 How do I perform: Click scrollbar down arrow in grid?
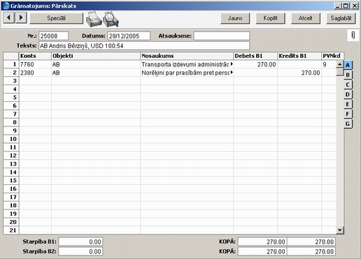point(340,230)
